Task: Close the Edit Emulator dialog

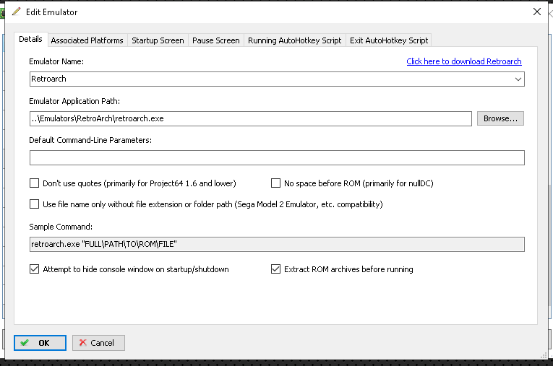Action: 537,12
